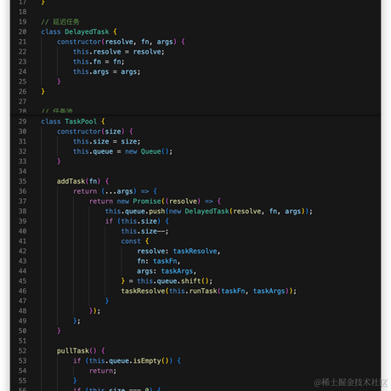Click line number 20 in the gutter

click(x=23, y=31)
